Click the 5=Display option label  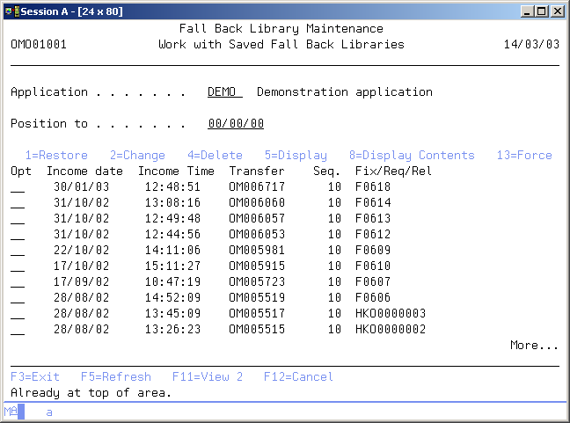point(296,156)
